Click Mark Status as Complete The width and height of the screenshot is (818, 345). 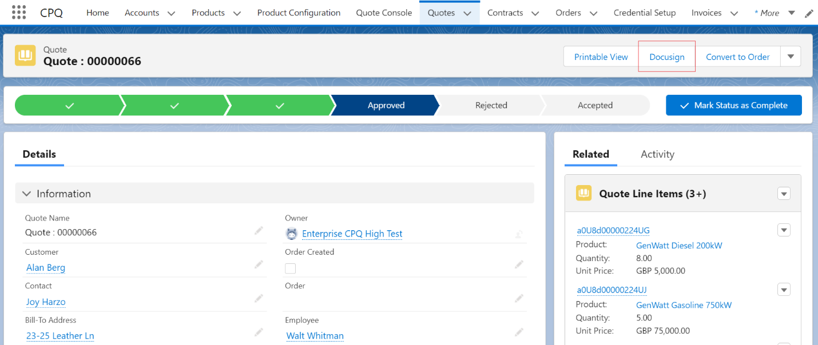coord(733,105)
